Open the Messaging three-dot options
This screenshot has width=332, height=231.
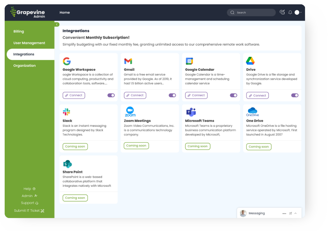point(284,213)
